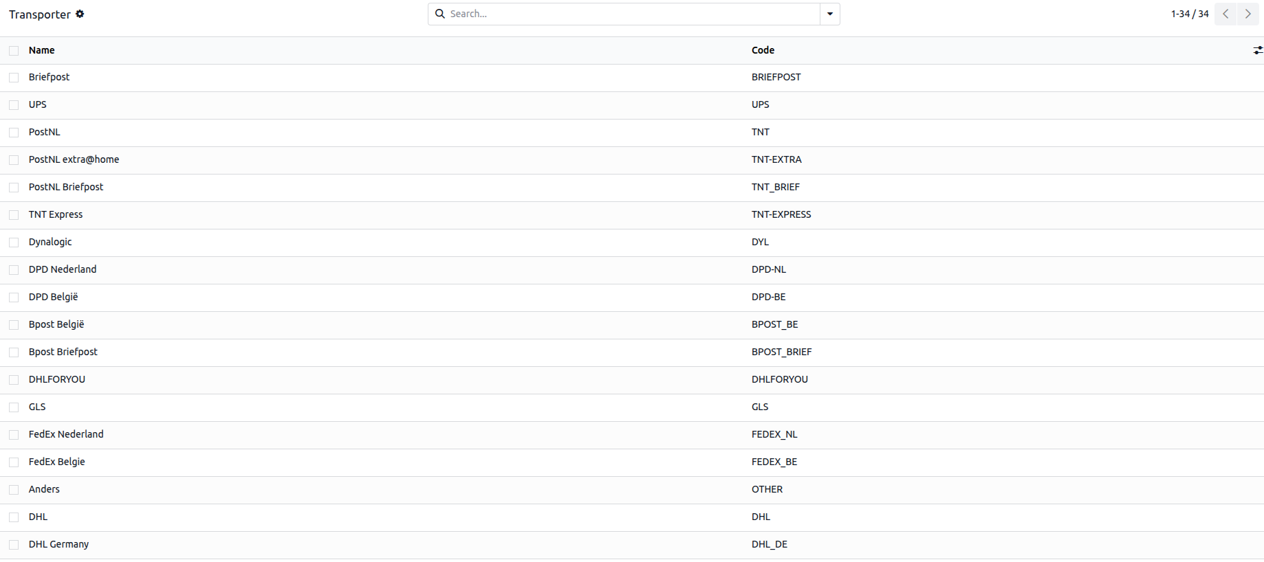
Task: Check the Dynalogic row checkbox
Action: tap(14, 243)
